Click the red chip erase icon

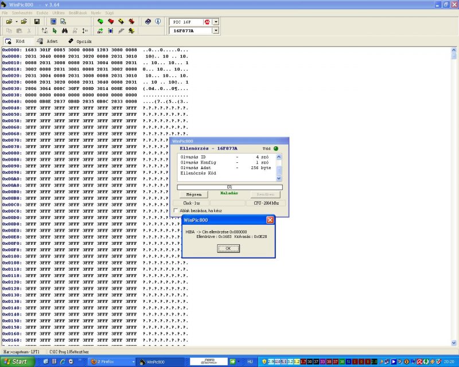131,21
